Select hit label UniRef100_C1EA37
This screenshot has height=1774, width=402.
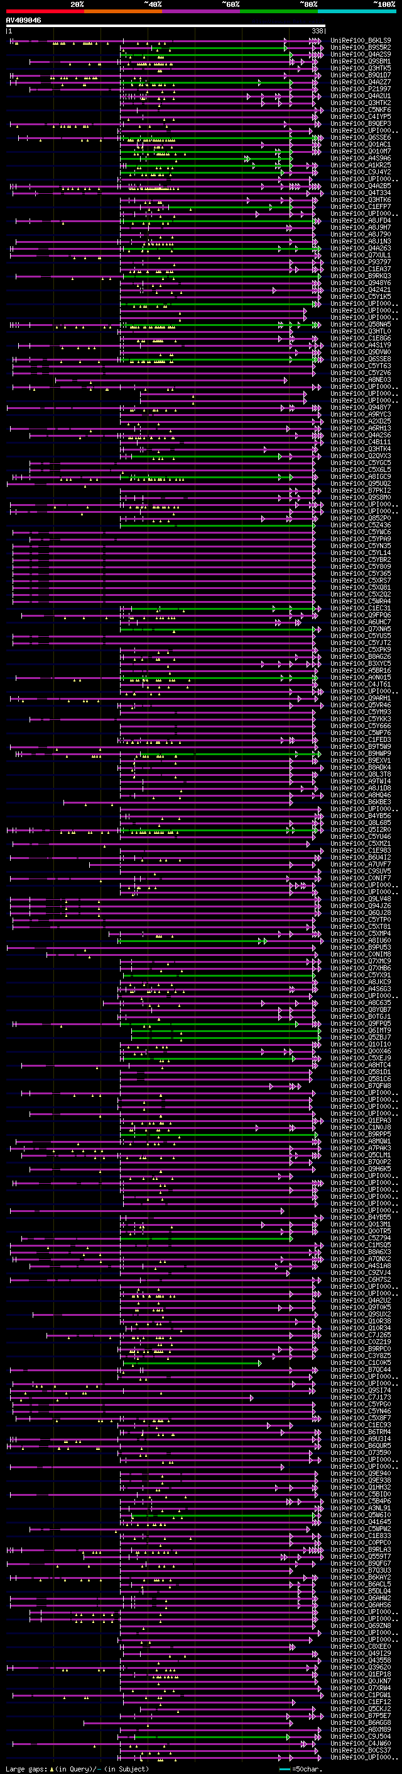tap(361, 269)
